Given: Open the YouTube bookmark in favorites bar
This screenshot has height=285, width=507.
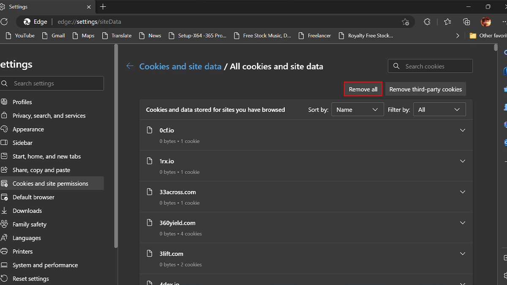Looking at the screenshot, I should tap(20, 36).
